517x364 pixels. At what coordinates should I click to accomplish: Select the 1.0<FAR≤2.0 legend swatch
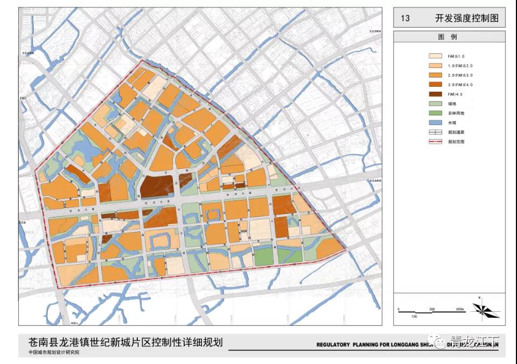click(435, 65)
